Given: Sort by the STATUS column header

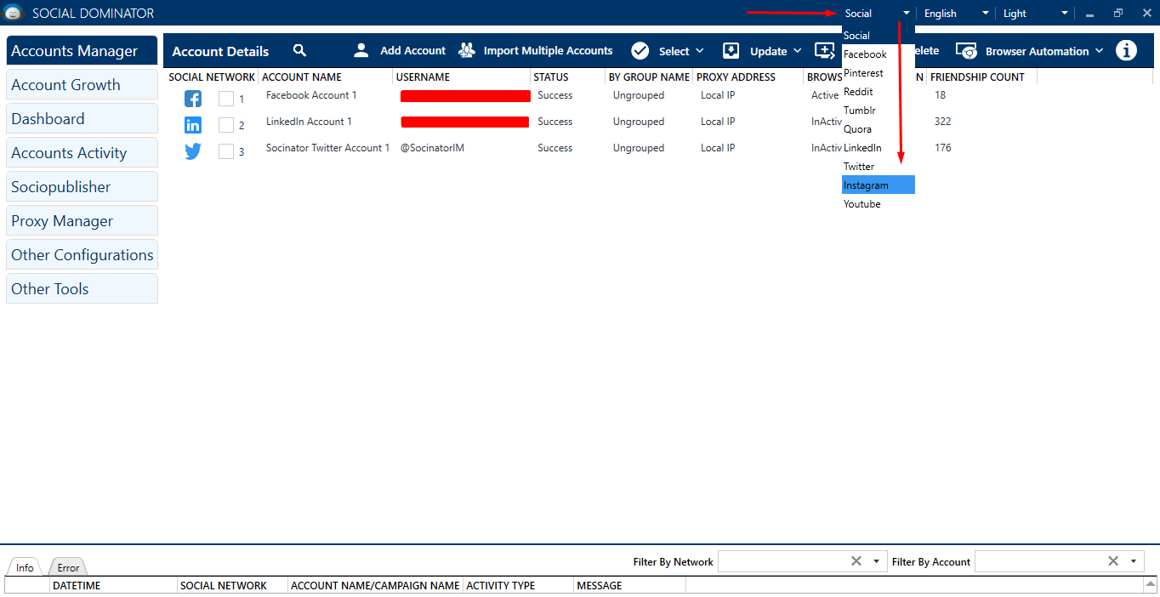Looking at the screenshot, I should pos(551,77).
